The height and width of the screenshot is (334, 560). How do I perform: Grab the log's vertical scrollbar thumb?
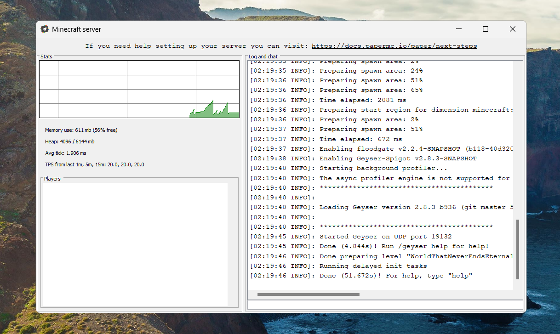coord(518,249)
